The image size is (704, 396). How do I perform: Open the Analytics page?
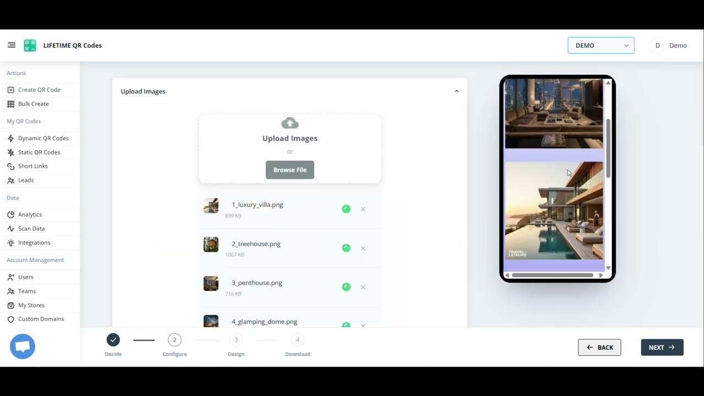30,215
